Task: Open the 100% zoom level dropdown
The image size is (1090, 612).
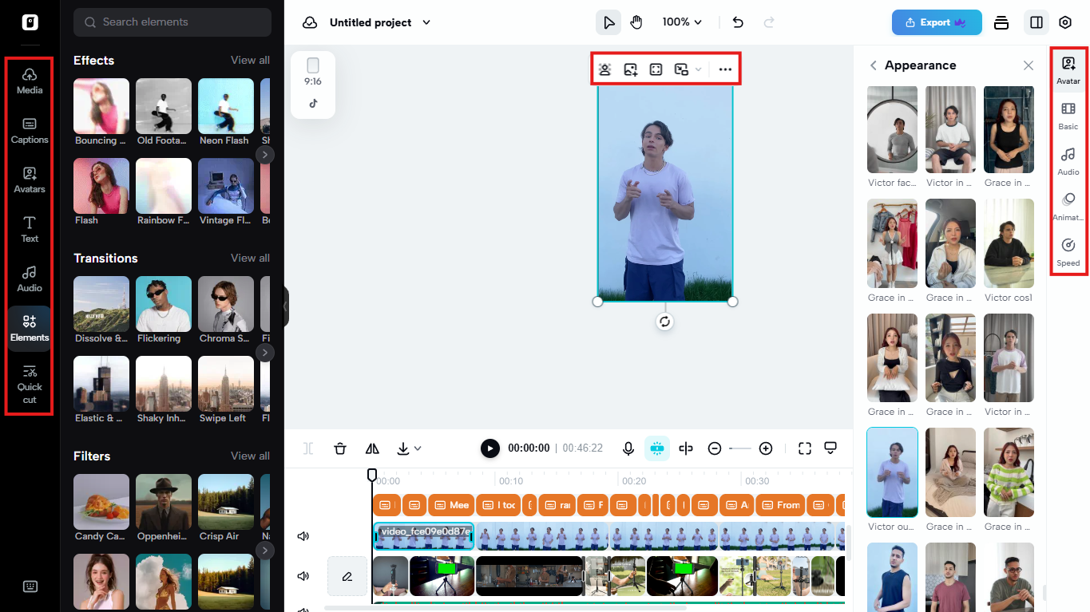Action: [682, 22]
